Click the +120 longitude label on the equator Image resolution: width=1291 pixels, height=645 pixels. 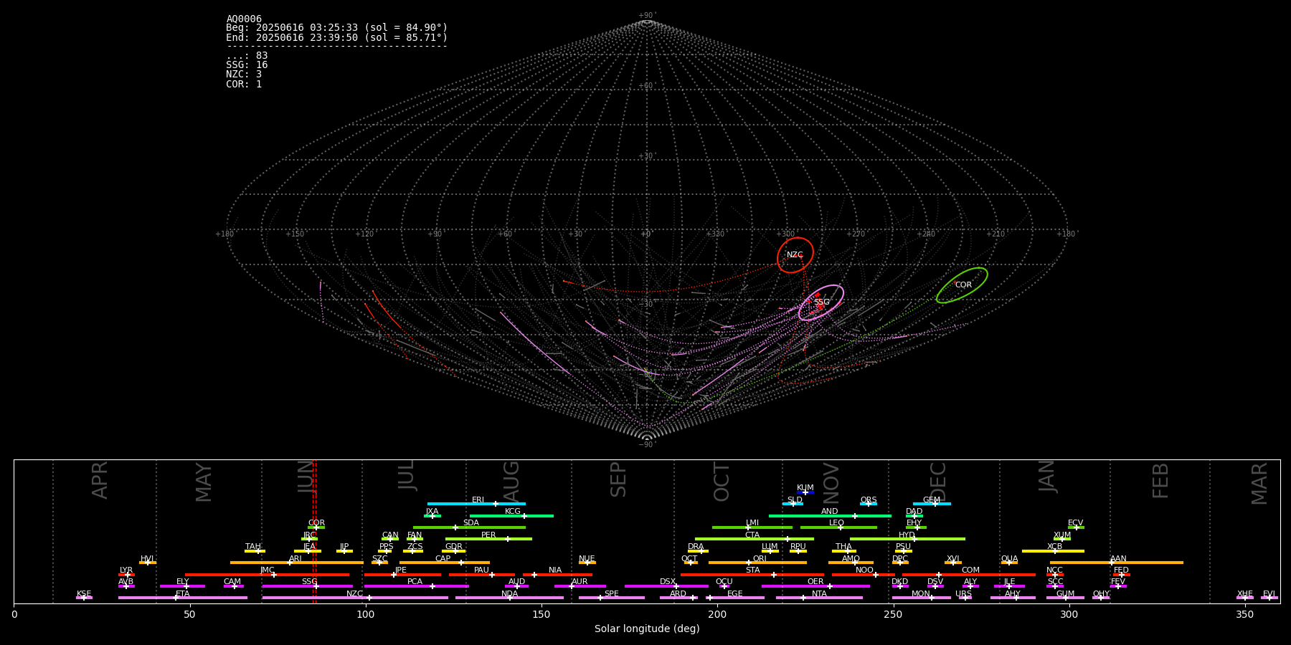tap(364, 234)
